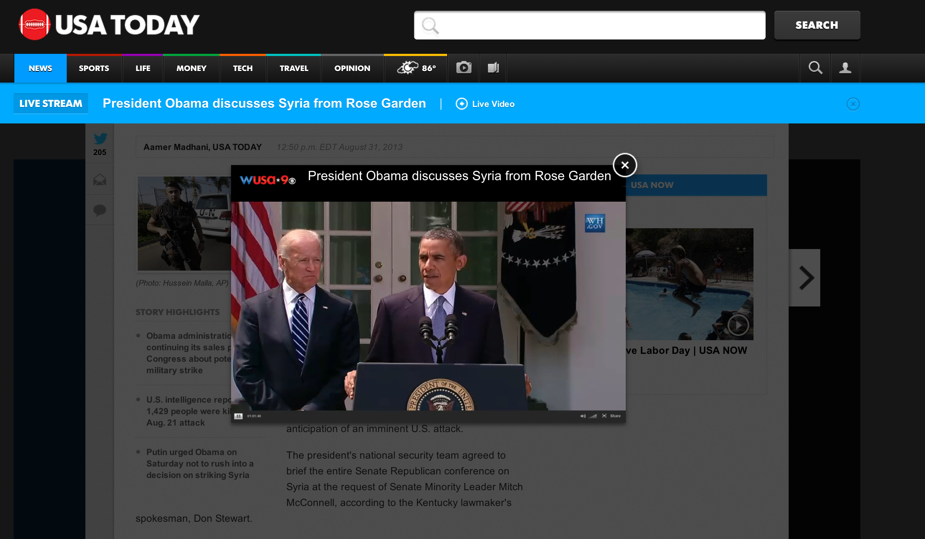The width and height of the screenshot is (925, 539).
Task: Click inside the top search input field
Action: click(590, 25)
